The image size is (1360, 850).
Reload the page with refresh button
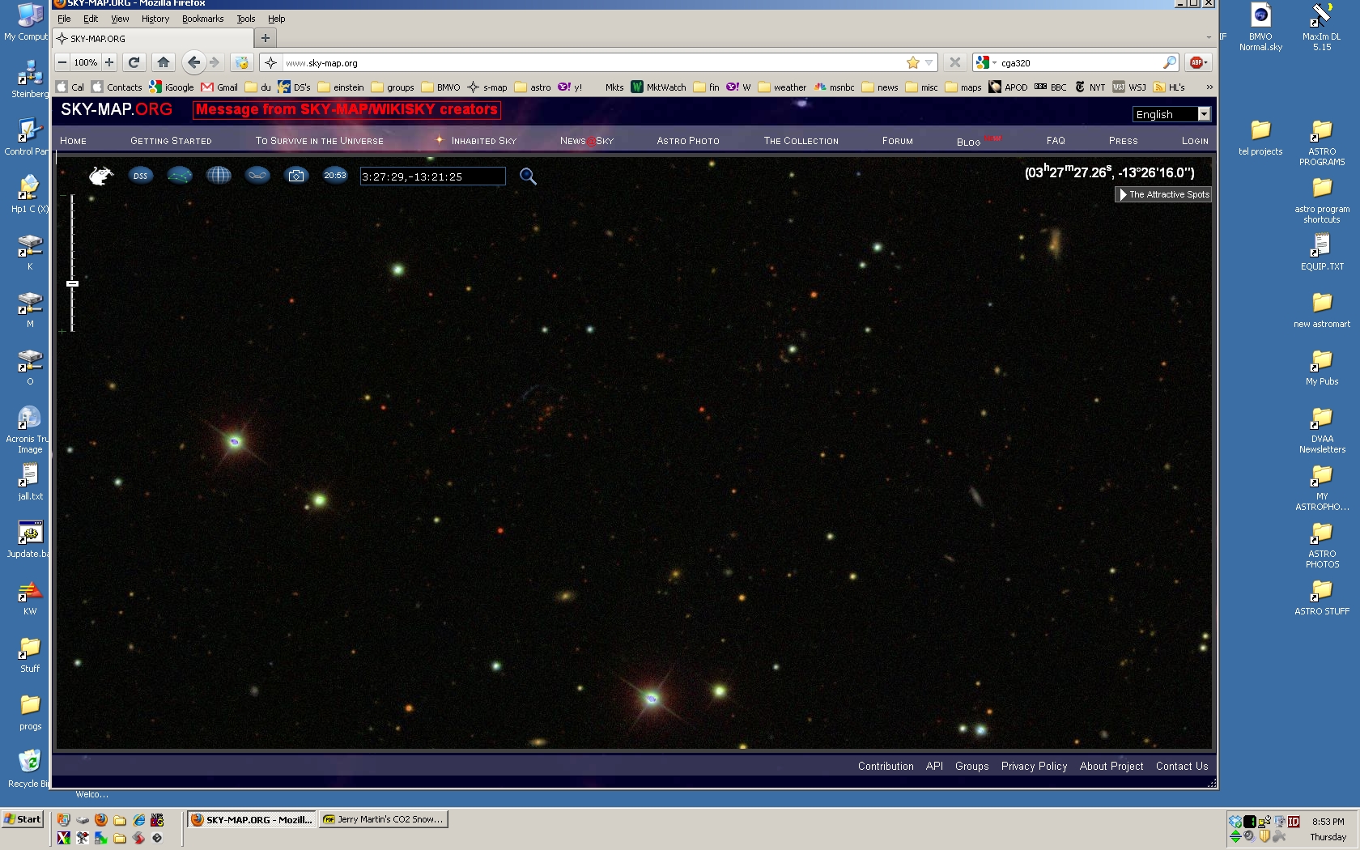coord(134,62)
